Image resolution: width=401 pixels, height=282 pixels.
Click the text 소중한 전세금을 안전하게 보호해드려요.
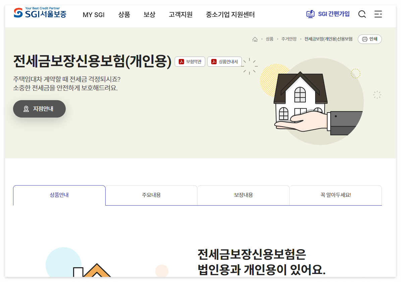point(65,88)
